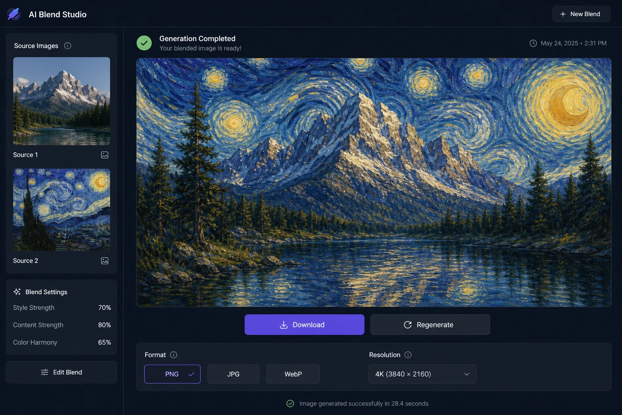Open the 4K resolution dropdown
This screenshot has width=622, height=415.
pyautogui.click(x=422, y=374)
